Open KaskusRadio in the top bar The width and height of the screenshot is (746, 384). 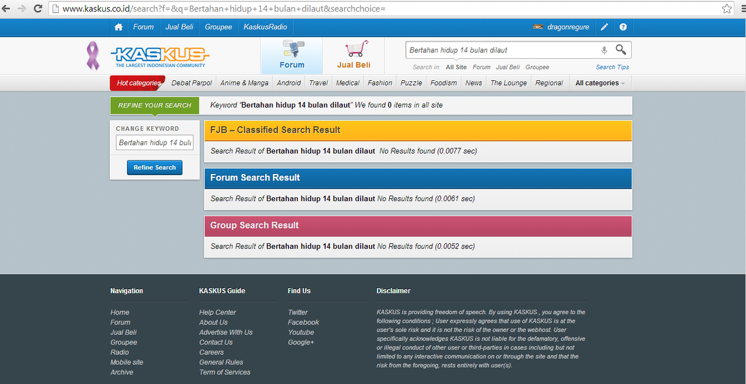(x=265, y=27)
